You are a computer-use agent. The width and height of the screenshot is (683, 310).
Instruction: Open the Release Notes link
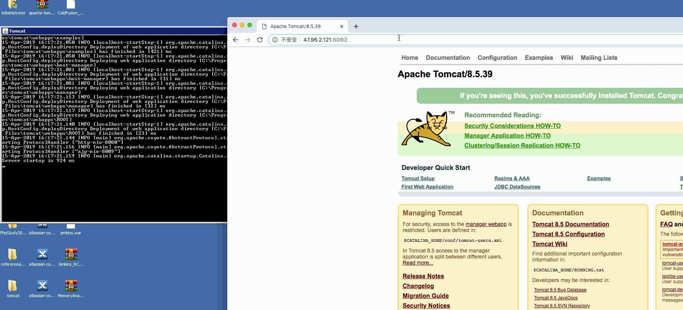(423, 276)
